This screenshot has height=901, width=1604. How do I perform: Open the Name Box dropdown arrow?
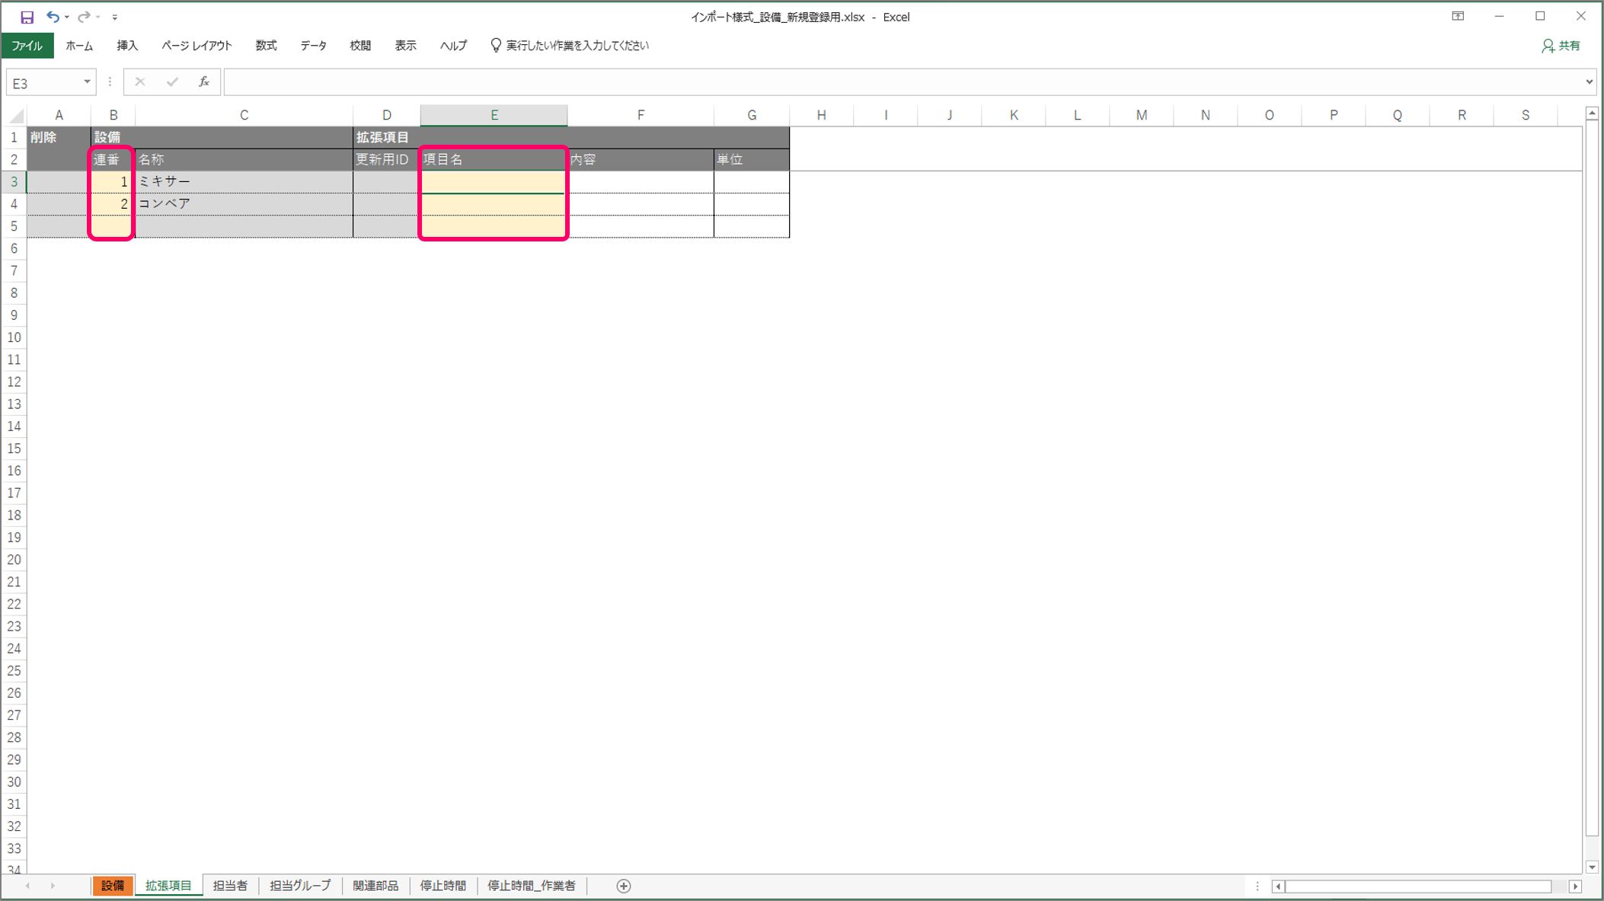click(87, 82)
